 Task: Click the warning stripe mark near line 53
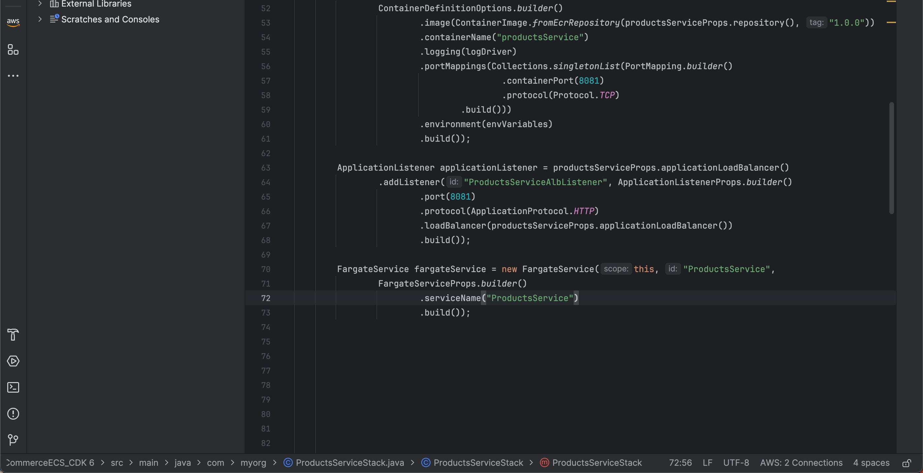pos(891,22)
